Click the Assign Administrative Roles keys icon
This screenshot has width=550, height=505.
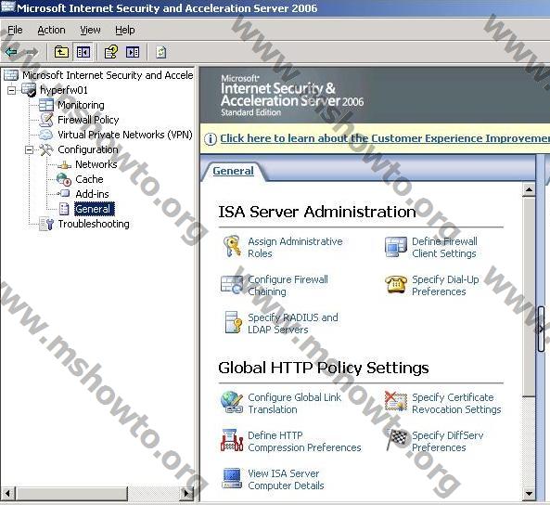coord(232,247)
